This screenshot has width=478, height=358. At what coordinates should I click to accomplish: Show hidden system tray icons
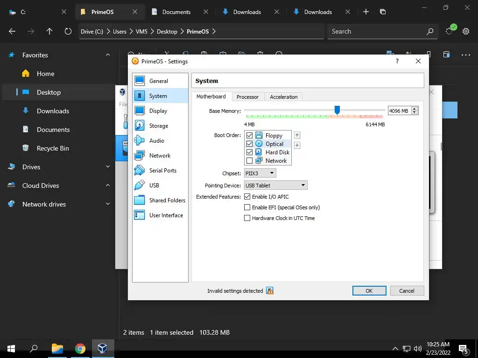[395, 349]
